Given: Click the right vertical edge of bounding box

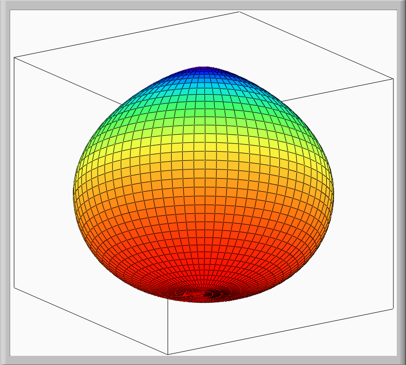Looking at the screenshot, I should pos(393,193).
